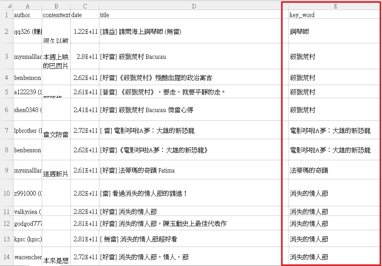Select title '[好雷] 消失的情人節，情人，節'
The height and width of the screenshot is (266, 382).
pos(194,256)
